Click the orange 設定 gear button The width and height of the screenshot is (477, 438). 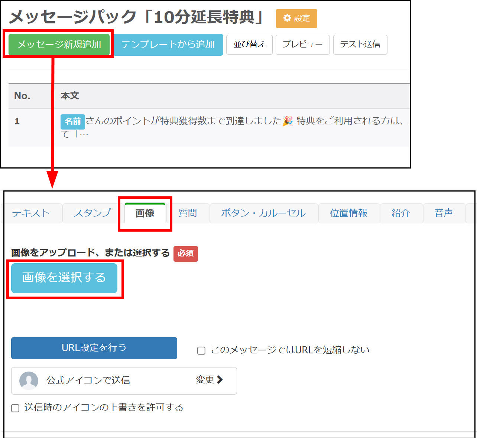tap(296, 19)
